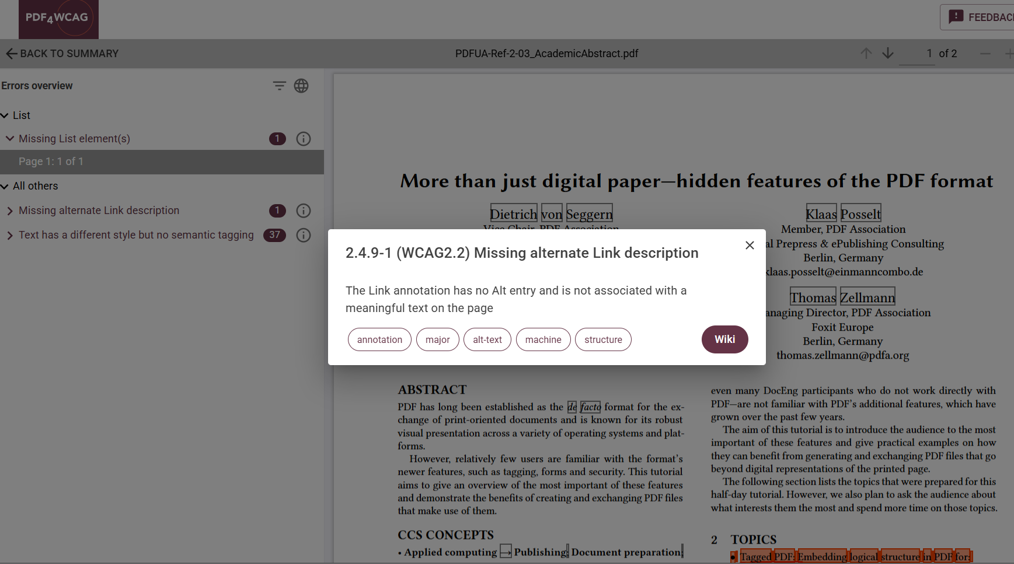This screenshot has height=564, width=1014.
Task: Collapse the List category
Action: pyautogui.click(x=5, y=115)
